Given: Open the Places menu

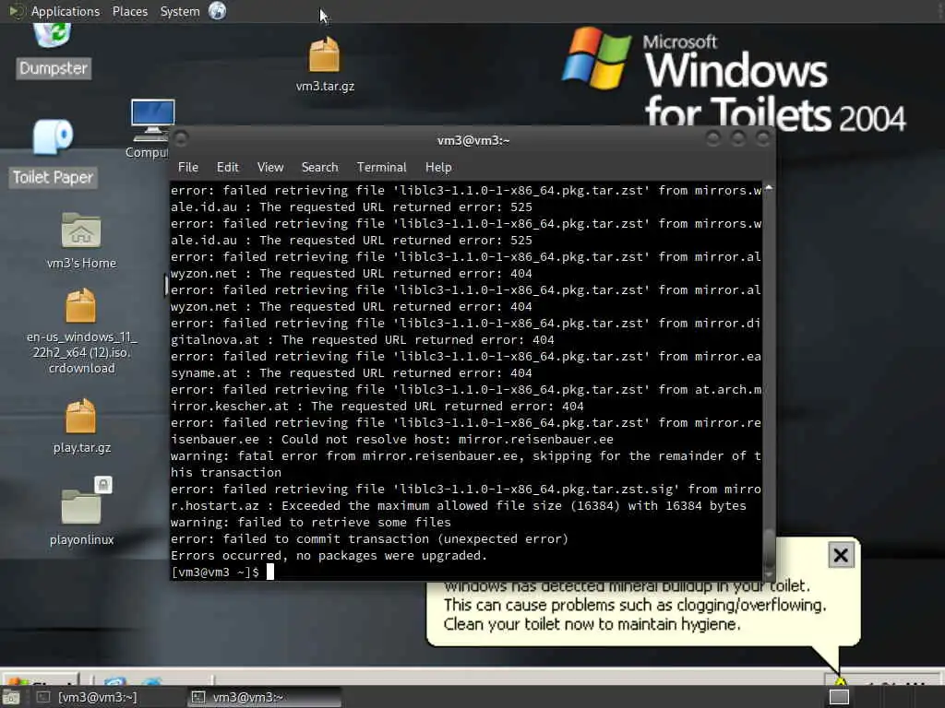Looking at the screenshot, I should pos(129,11).
